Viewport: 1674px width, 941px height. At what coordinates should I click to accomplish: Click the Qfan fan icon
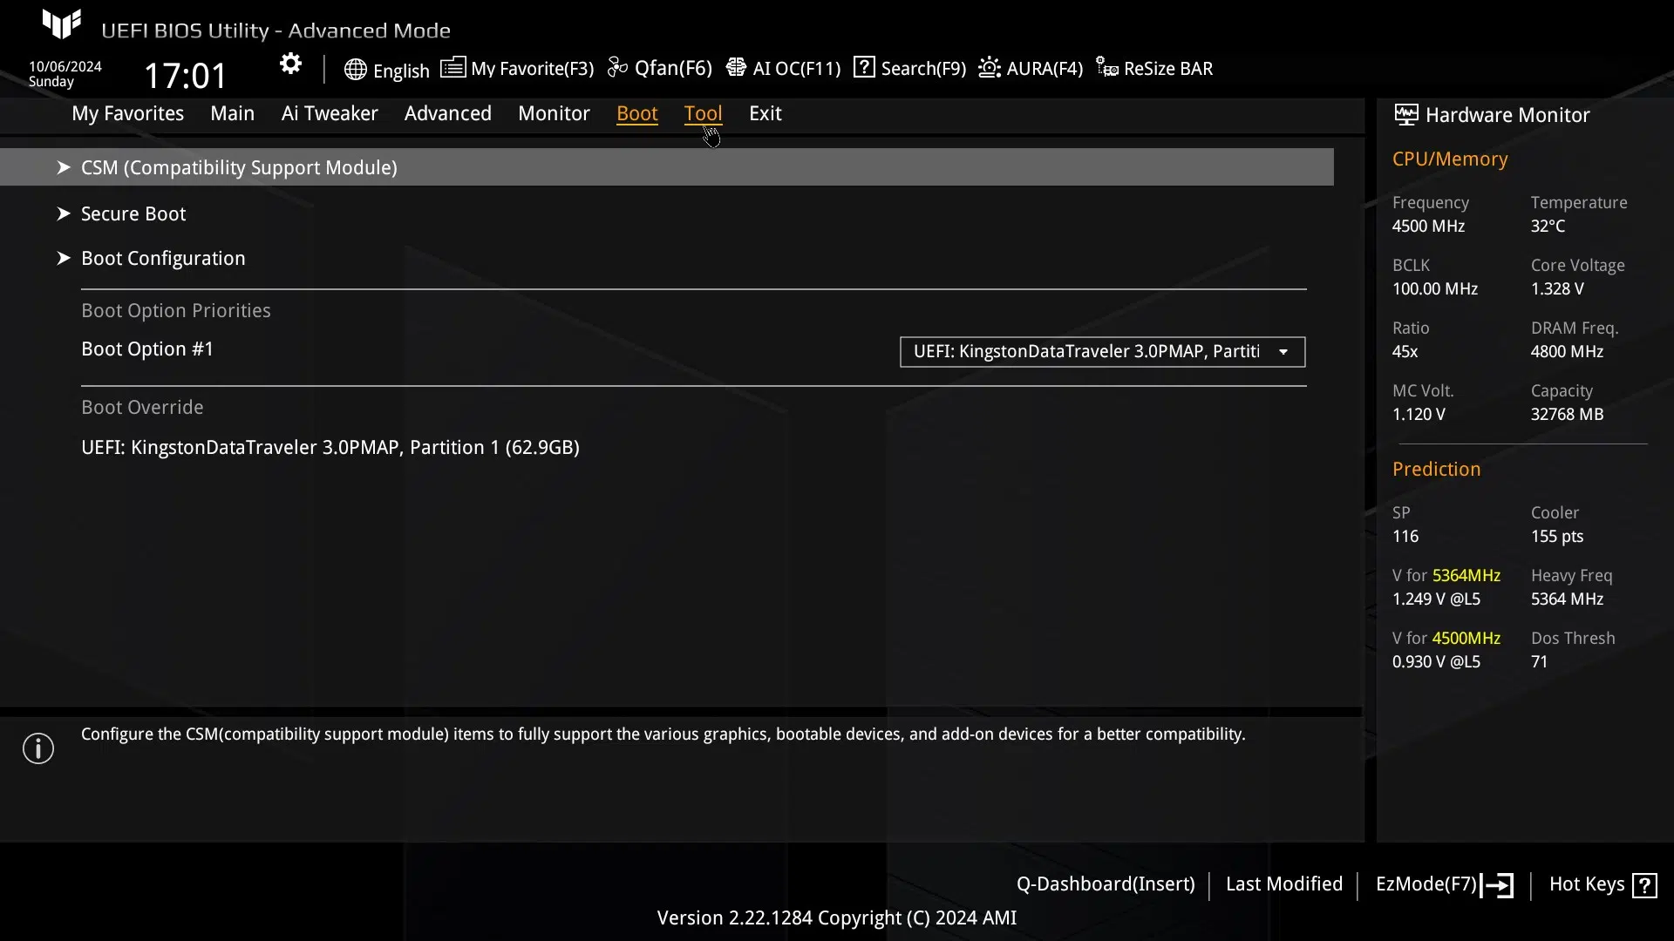point(617,67)
